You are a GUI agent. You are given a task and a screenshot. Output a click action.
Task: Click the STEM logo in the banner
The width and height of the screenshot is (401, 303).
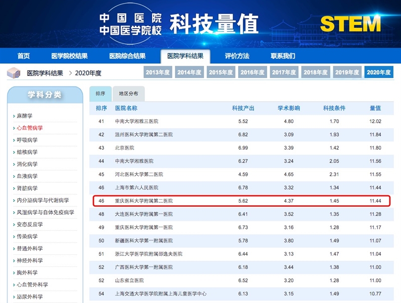pyautogui.click(x=350, y=24)
